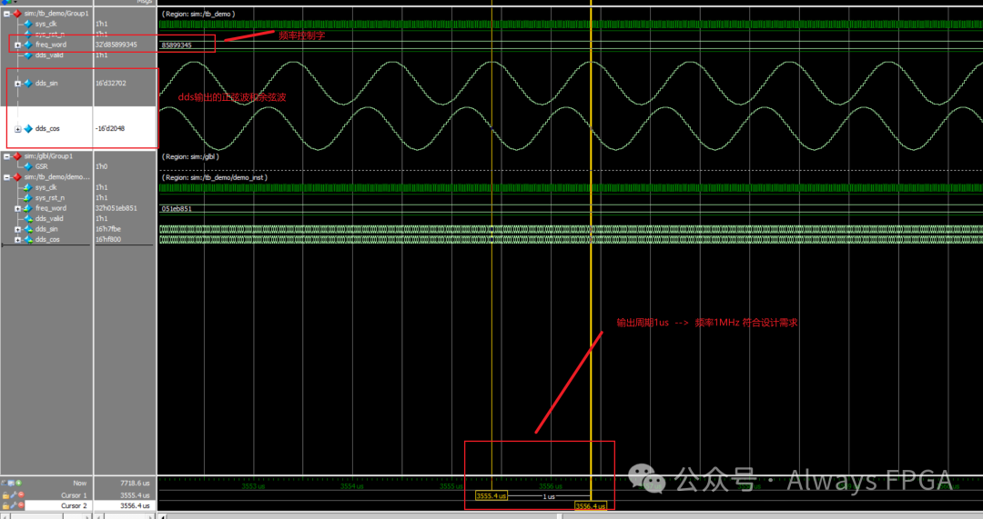Remove Cursor 2 with its red delete icon
Image resolution: width=983 pixels, height=519 pixels.
click(21, 505)
